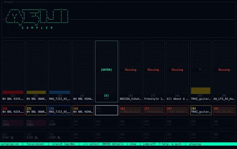This screenshot has width=237, height=149.
Task: Click missing-sample pad [6] BOI1DA_hih
Action: coord(131,110)
